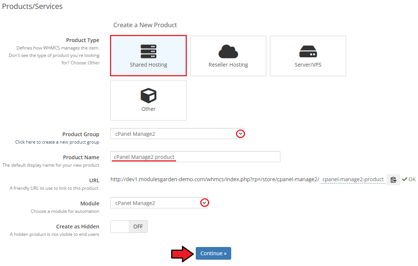The height and width of the screenshot is (266, 418).
Task: Open the Module dropdown
Action: [x=159, y=203]
